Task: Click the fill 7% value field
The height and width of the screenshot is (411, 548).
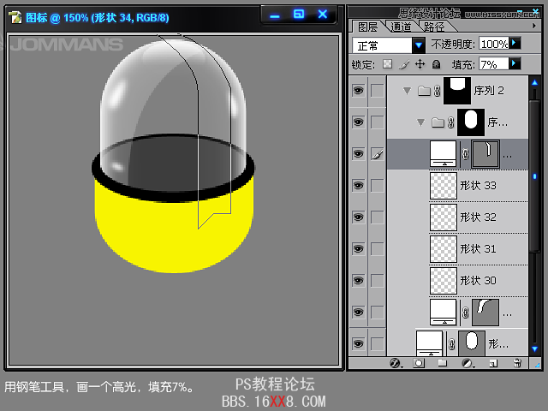Action: pyautogui.click(x=492, y=64)
